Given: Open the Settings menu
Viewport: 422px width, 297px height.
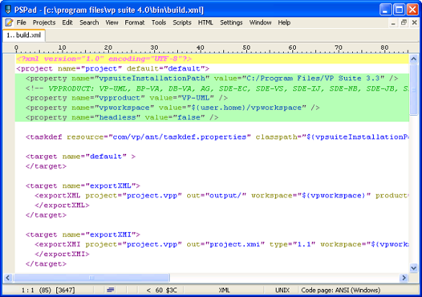Looking at the screenshot, I should (x=231, y=22).
